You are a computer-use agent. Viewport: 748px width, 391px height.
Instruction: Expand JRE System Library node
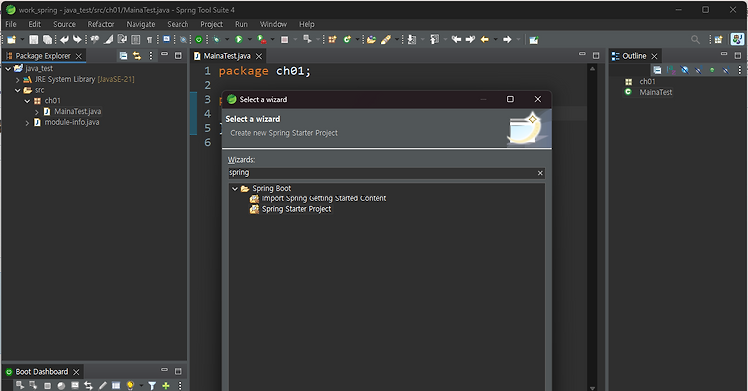click(18, 80)
